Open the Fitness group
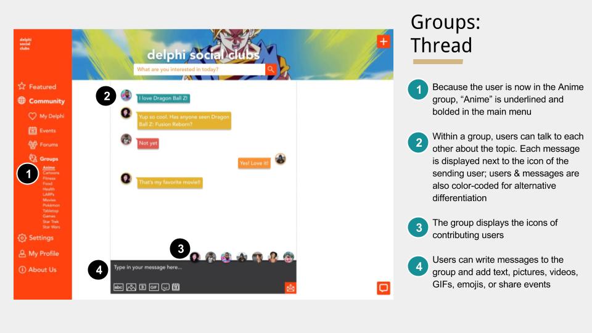Screen dimensions: 592x333 point(49,178)
